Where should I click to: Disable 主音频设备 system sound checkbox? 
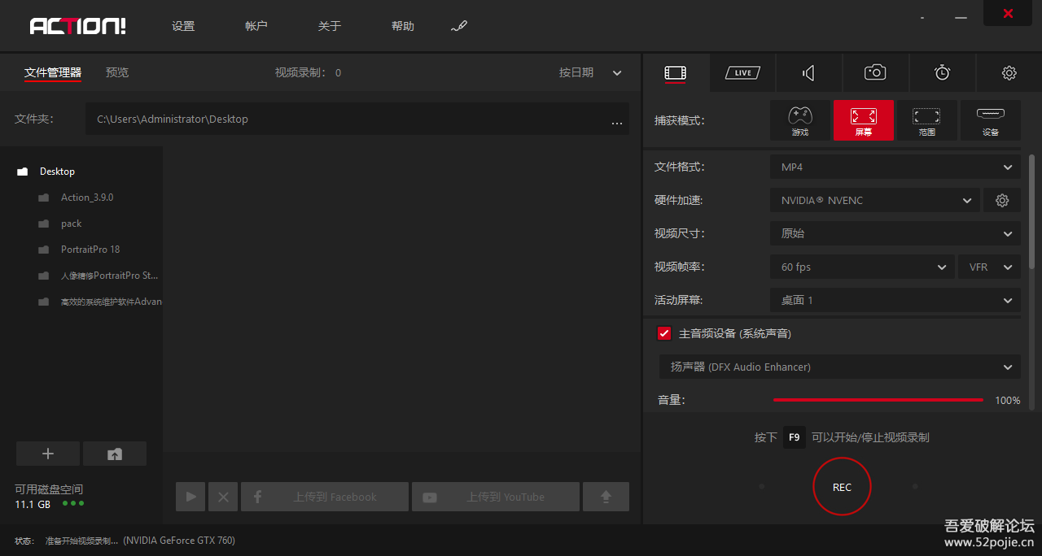(663, 332)
